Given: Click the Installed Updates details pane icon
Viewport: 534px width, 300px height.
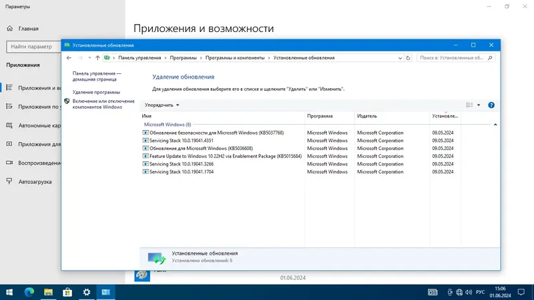Looking at the screenshot, I should (x=157, y=258).
